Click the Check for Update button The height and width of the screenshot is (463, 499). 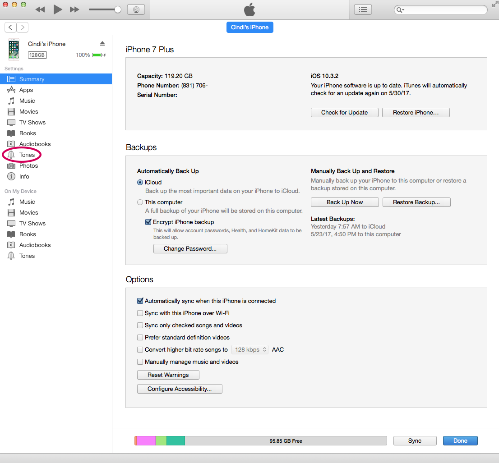[x=344, y=113]
